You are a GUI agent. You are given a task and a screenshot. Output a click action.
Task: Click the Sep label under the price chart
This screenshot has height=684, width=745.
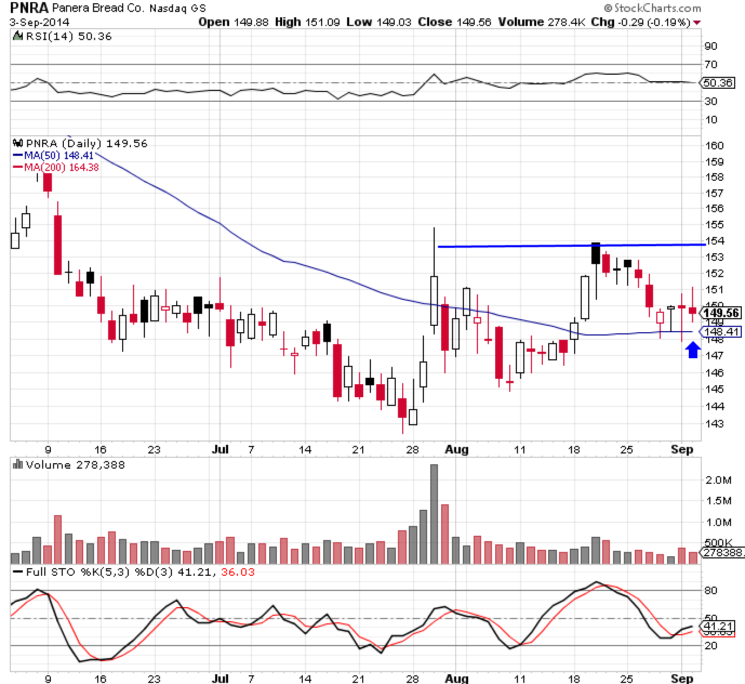pyautogui.click(x=682, y=449)
